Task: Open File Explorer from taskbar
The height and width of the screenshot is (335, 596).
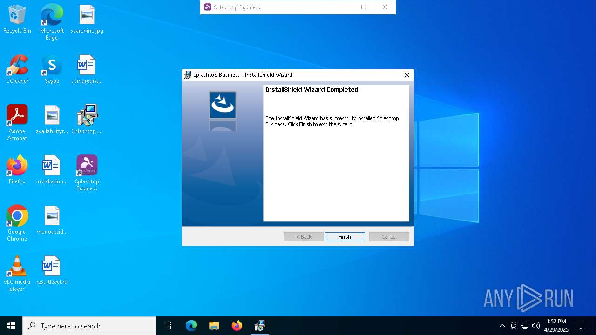Action: [x=214, y=326]
